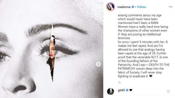The width and height of the screenshot is (175, 98).
Task: Like gb65's comment with heart icon
Action: (x=168, y=91)
